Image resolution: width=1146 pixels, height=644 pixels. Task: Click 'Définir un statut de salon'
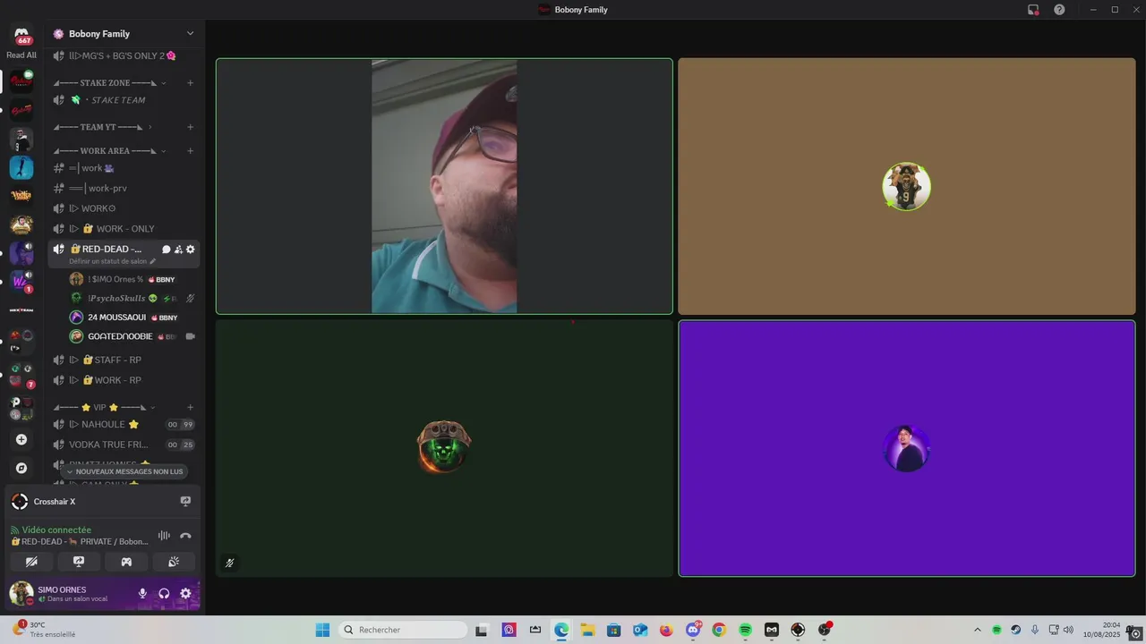(112, 261)
